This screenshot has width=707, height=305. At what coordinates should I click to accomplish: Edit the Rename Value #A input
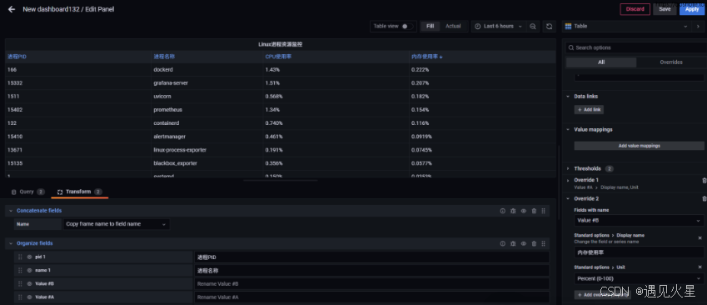(372, 297)
